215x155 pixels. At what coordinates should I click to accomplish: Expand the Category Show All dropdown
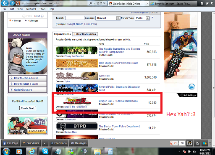[x=118, y=18]
